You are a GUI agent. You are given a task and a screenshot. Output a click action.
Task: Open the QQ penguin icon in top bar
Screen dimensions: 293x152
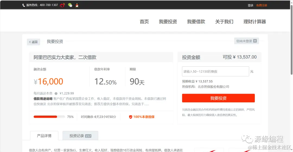(x=77, y=5)
